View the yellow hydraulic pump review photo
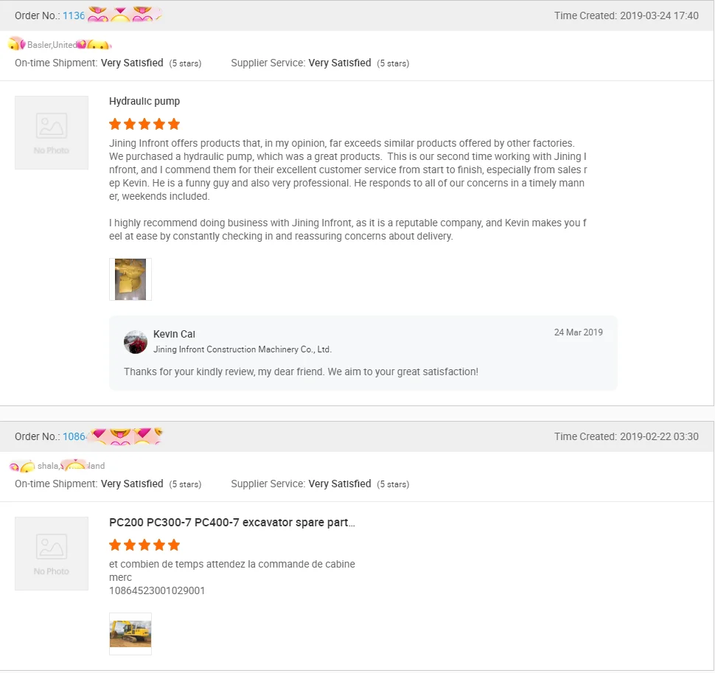715x673 pixels. click(x=130, y=279)
